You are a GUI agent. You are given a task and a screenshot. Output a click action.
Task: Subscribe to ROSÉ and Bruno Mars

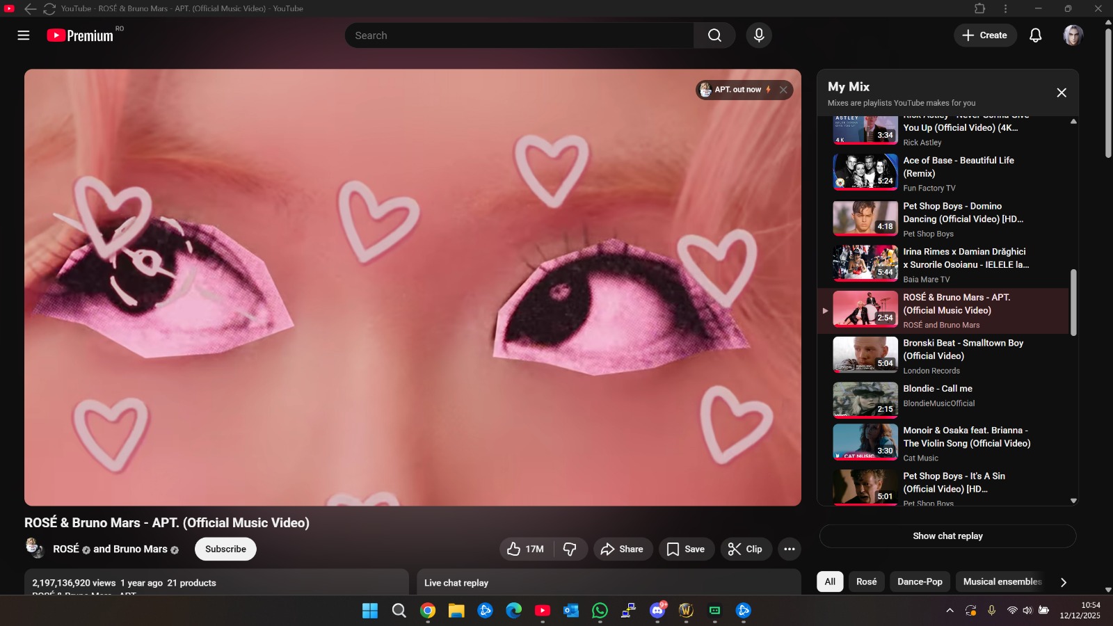pyautogui.click(x=225, y=549)
